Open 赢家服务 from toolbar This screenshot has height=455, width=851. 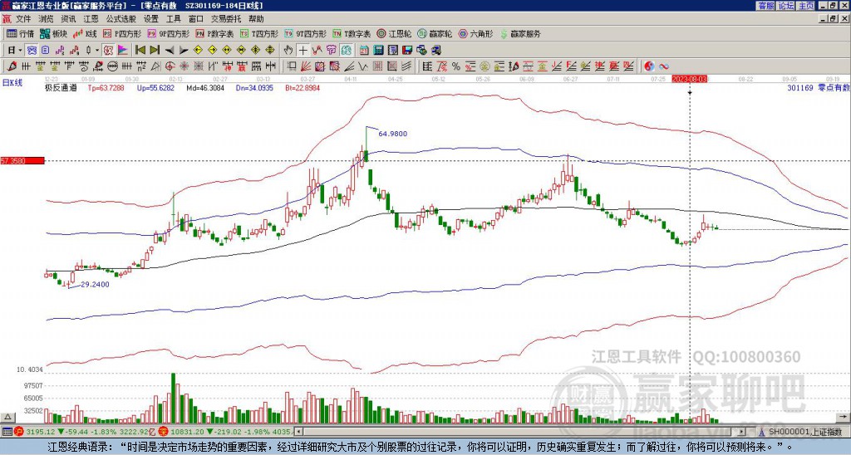[520, 33]
